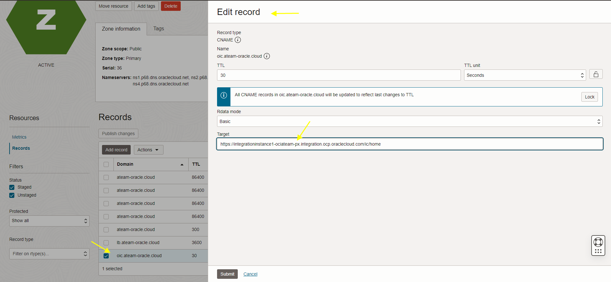Click the ns4.p68.dns.oraclecloud.net nameserver text

click(161, 84)
